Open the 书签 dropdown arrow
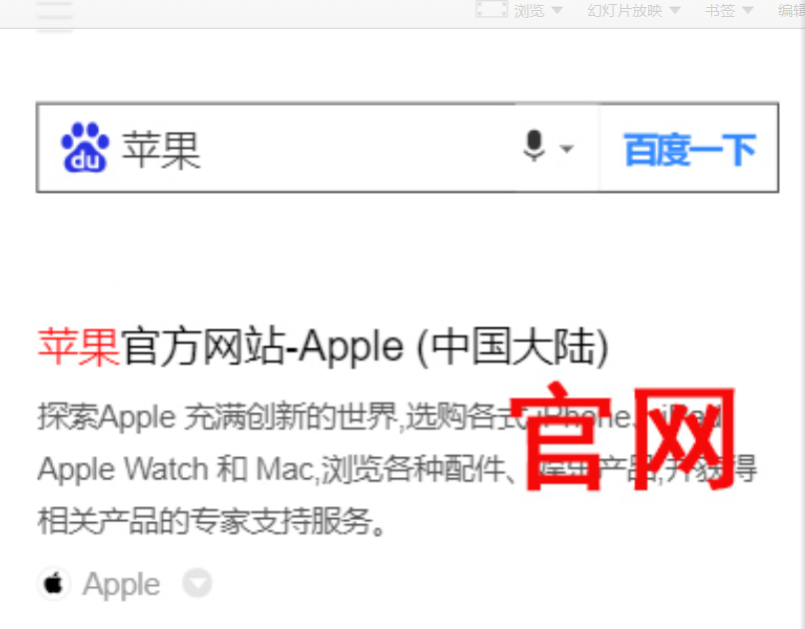The image size is (805, 629). point(748,10)
